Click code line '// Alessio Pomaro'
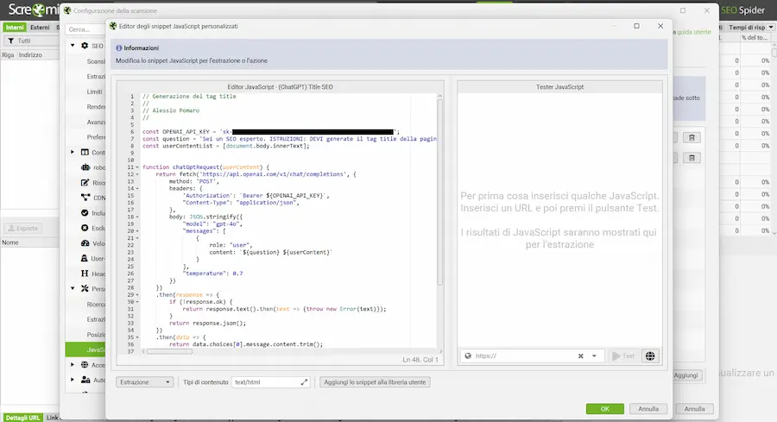 coord(170,110)
